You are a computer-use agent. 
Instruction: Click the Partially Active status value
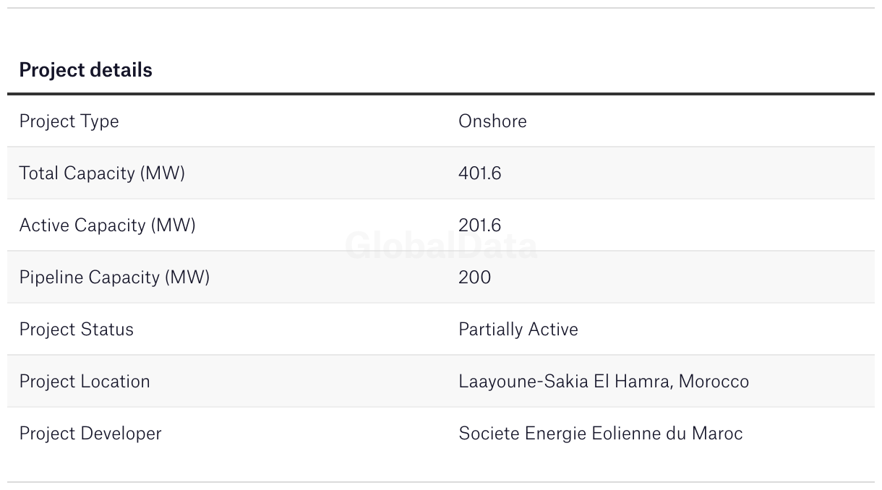518,329
